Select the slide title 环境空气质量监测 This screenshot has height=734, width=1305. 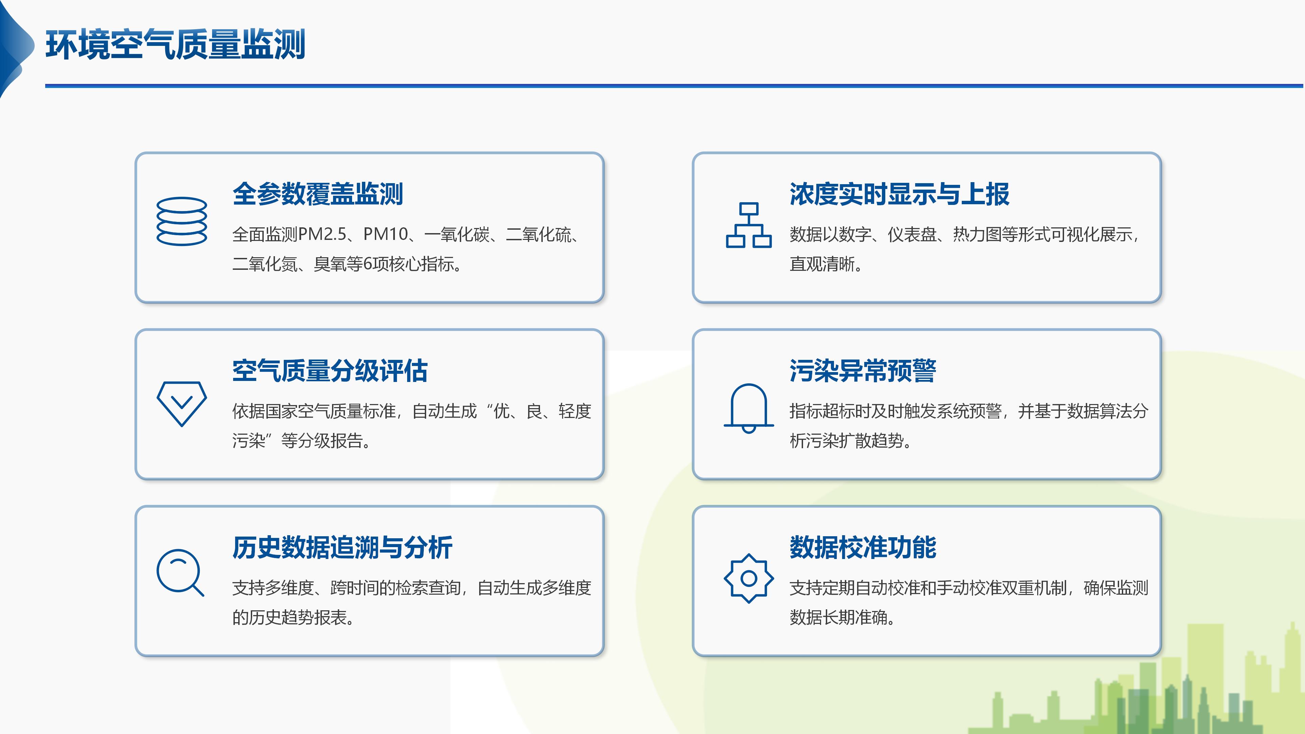[175, 45]
